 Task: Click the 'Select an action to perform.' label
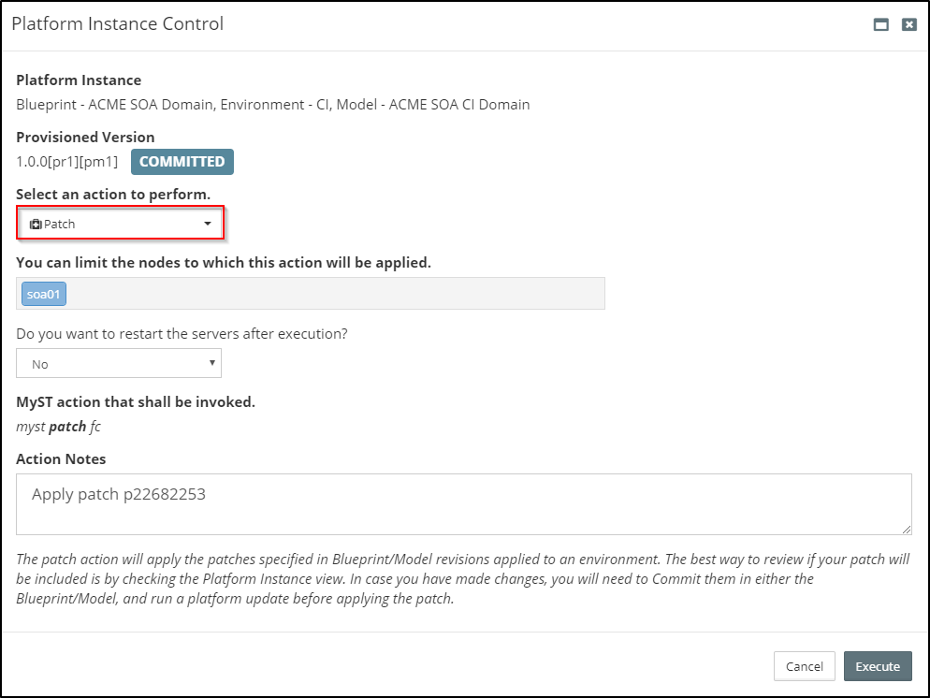113,195
